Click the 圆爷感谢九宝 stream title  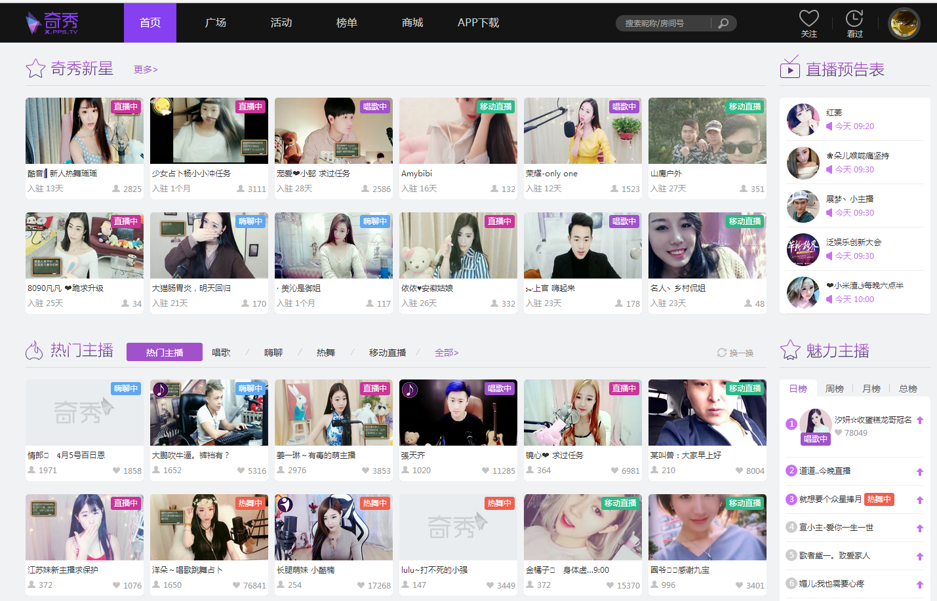click(680, 570)
